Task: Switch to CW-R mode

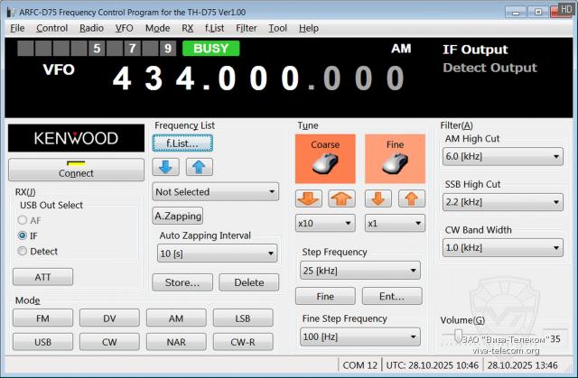Action: click(x=243, y=342)
